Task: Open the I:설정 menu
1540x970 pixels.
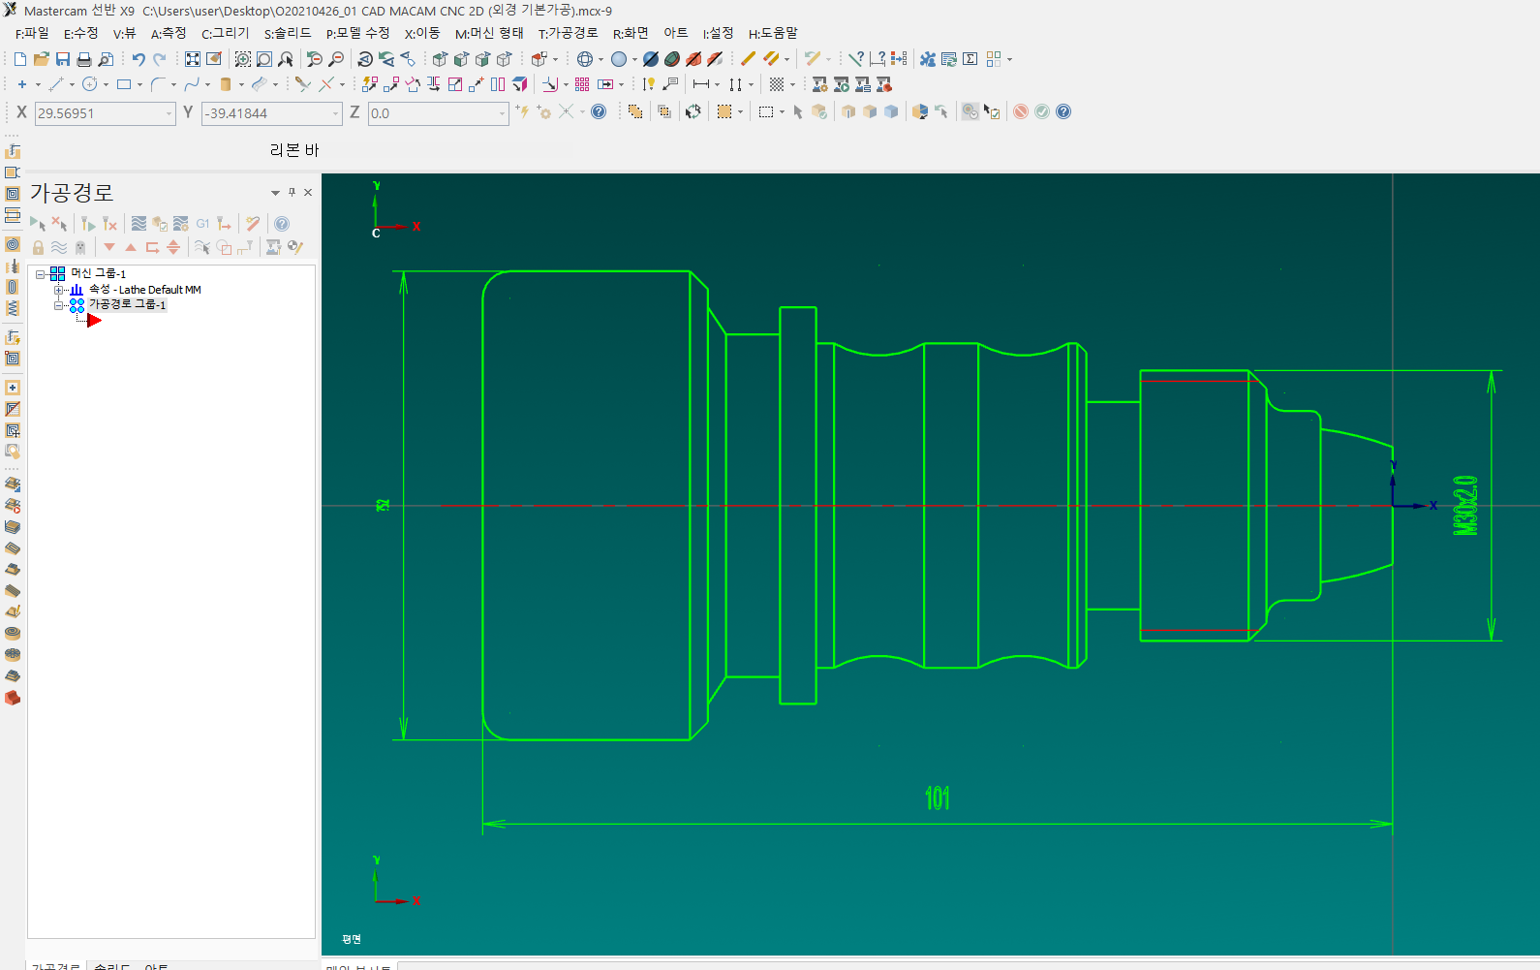Action: 718,33
